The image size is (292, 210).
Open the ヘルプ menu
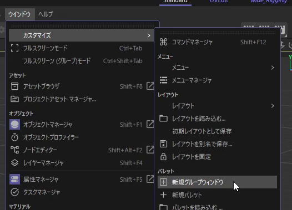coord(46,14)
